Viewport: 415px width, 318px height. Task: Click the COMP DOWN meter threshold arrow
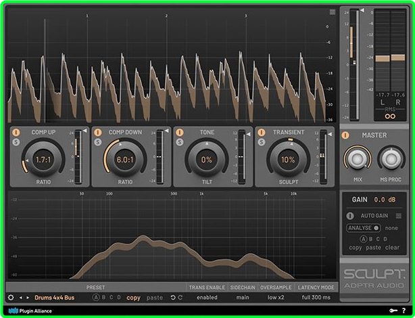[166, 131]
